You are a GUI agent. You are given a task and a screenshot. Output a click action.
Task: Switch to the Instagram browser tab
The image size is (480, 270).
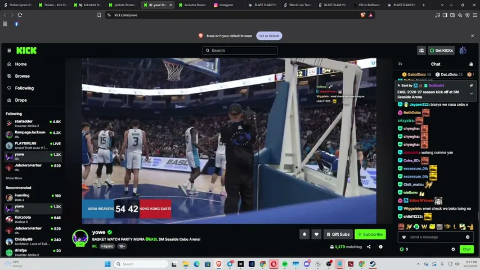pyautogui.click(x=226, y=5)
